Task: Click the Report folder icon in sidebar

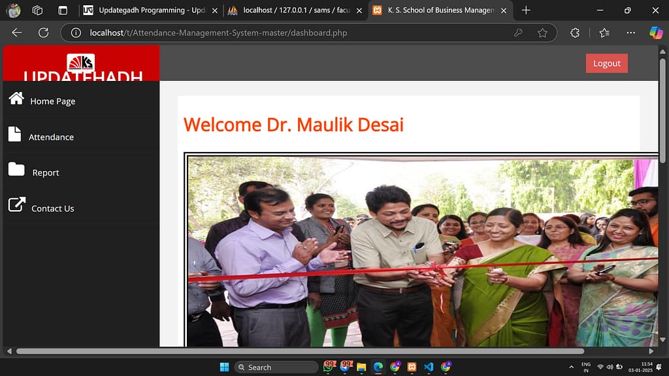Action: pyautogui.click(x=16, y=170)
